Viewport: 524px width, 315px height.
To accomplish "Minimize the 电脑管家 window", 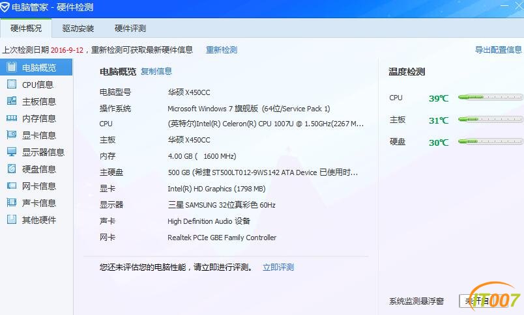I will click(x=504, y=6).
